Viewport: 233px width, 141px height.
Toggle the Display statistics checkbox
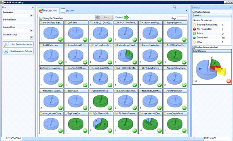(x=194, y=12)
